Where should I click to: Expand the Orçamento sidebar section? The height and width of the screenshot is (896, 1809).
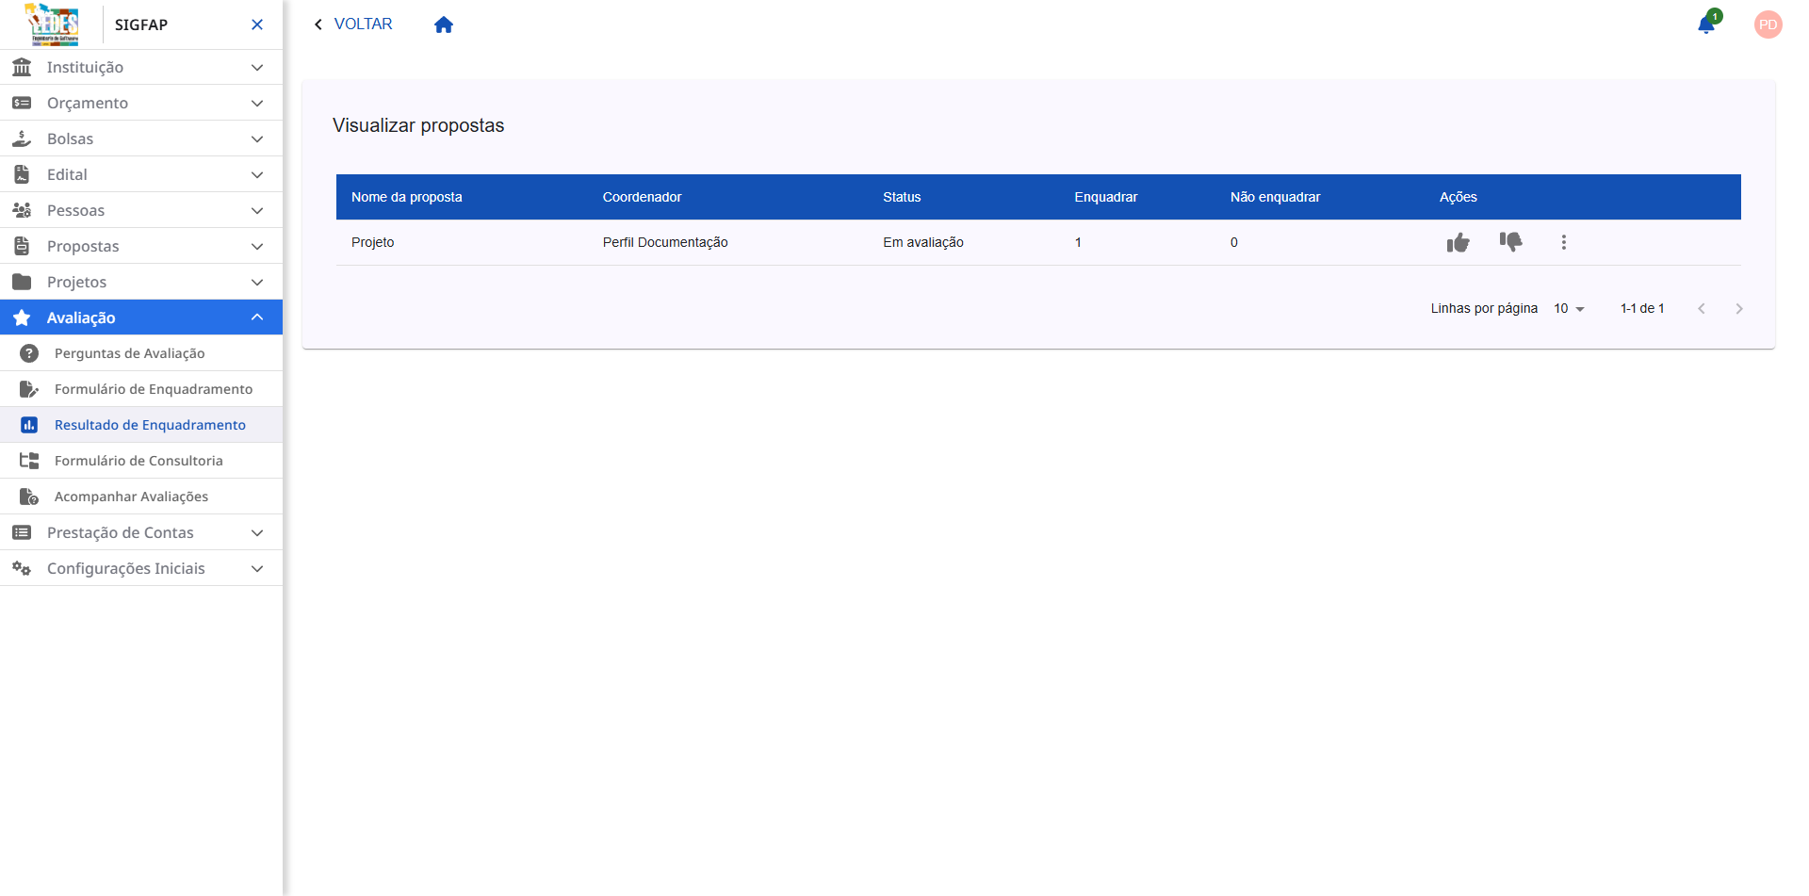tap(141, 103)
